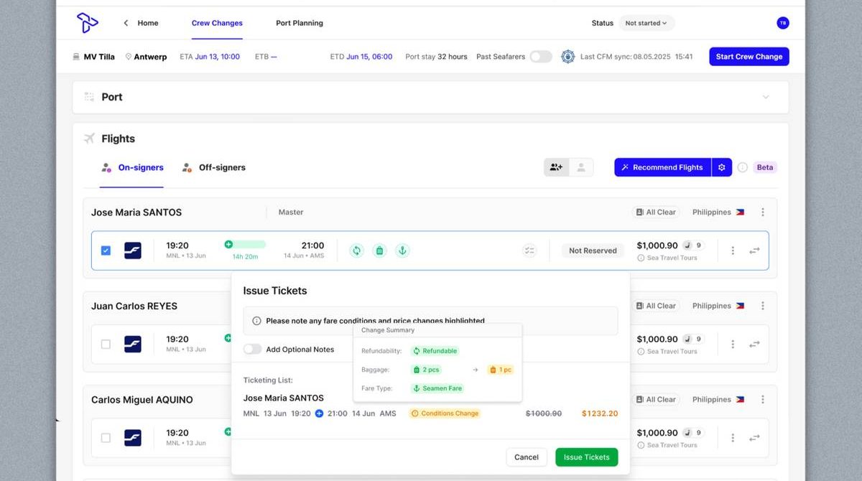862x481 pixels.
Task: Click the user avatar in top bar
Action: coord(782,23)
